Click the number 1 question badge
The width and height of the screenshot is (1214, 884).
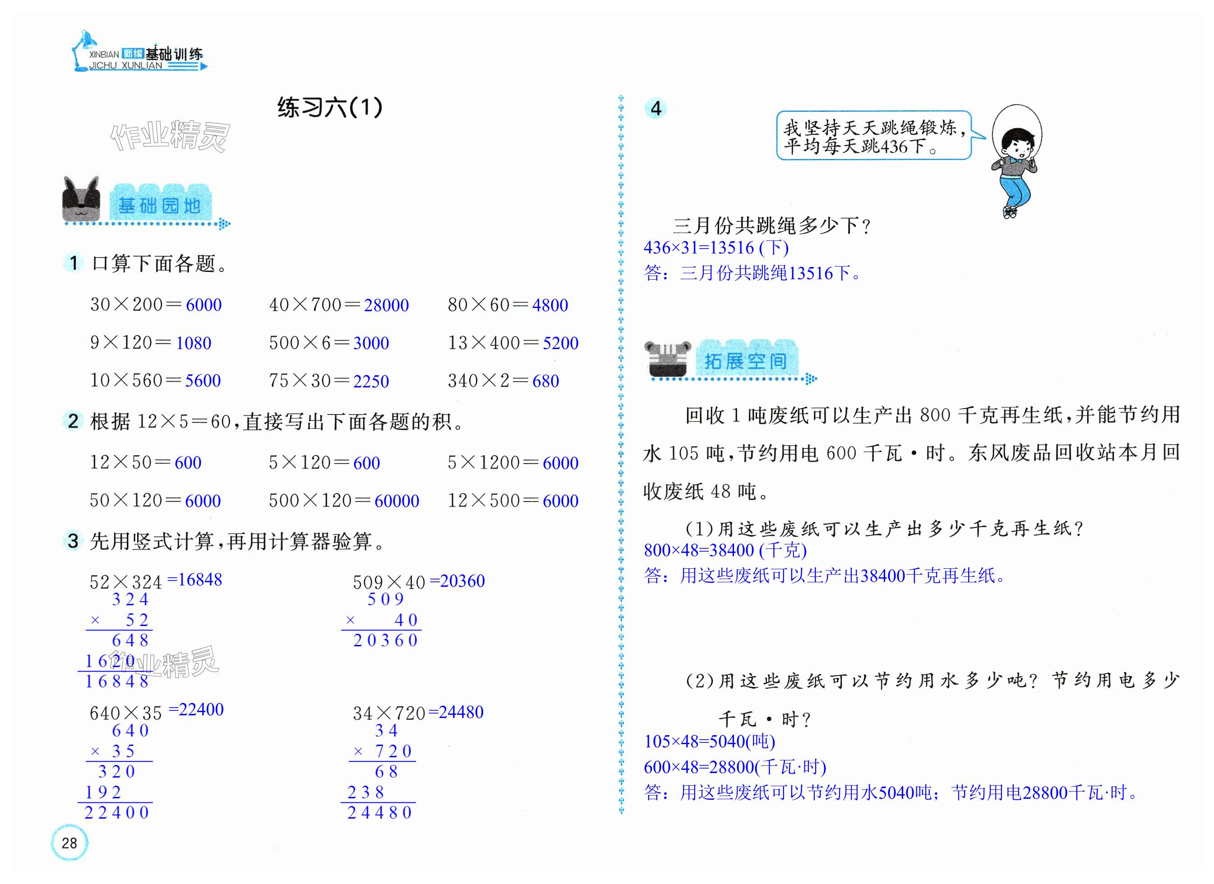(74, 263)
